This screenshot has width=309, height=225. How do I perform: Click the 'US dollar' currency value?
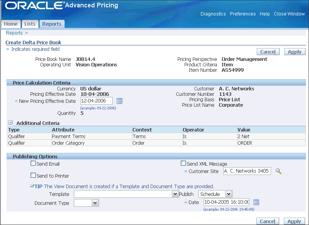pyautogui.click(x=91, y=88)
